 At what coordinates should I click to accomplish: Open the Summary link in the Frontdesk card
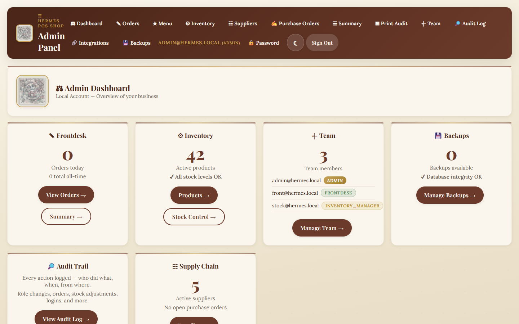(66, 216)
